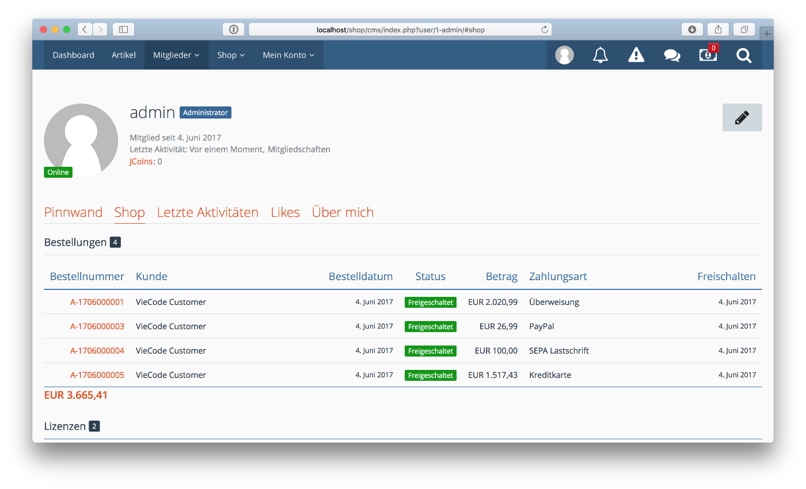
Task: Open order A-1706000003 link
Action: point(97,326)
